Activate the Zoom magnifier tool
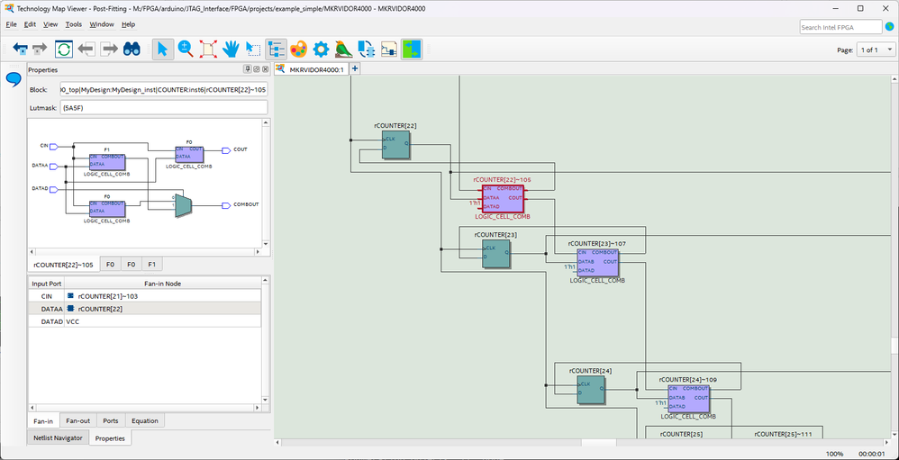Image resolution: width=899 pixels, height=460 pixels. (186, 49)
